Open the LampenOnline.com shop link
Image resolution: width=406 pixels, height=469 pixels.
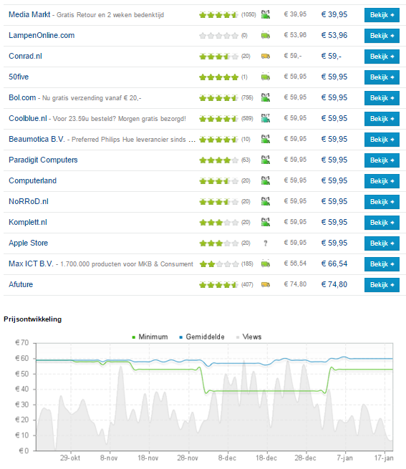click(42, 35)
